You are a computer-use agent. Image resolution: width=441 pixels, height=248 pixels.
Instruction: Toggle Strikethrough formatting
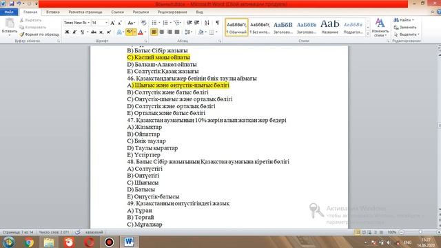94,32
